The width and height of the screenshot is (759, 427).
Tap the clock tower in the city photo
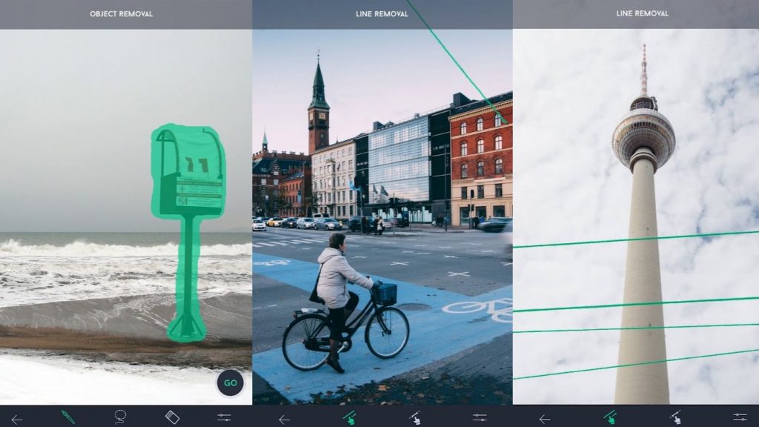pyautogui.click(x=319, y=104)
